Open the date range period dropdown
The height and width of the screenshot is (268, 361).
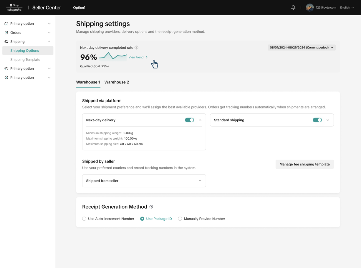click(302, 48)
